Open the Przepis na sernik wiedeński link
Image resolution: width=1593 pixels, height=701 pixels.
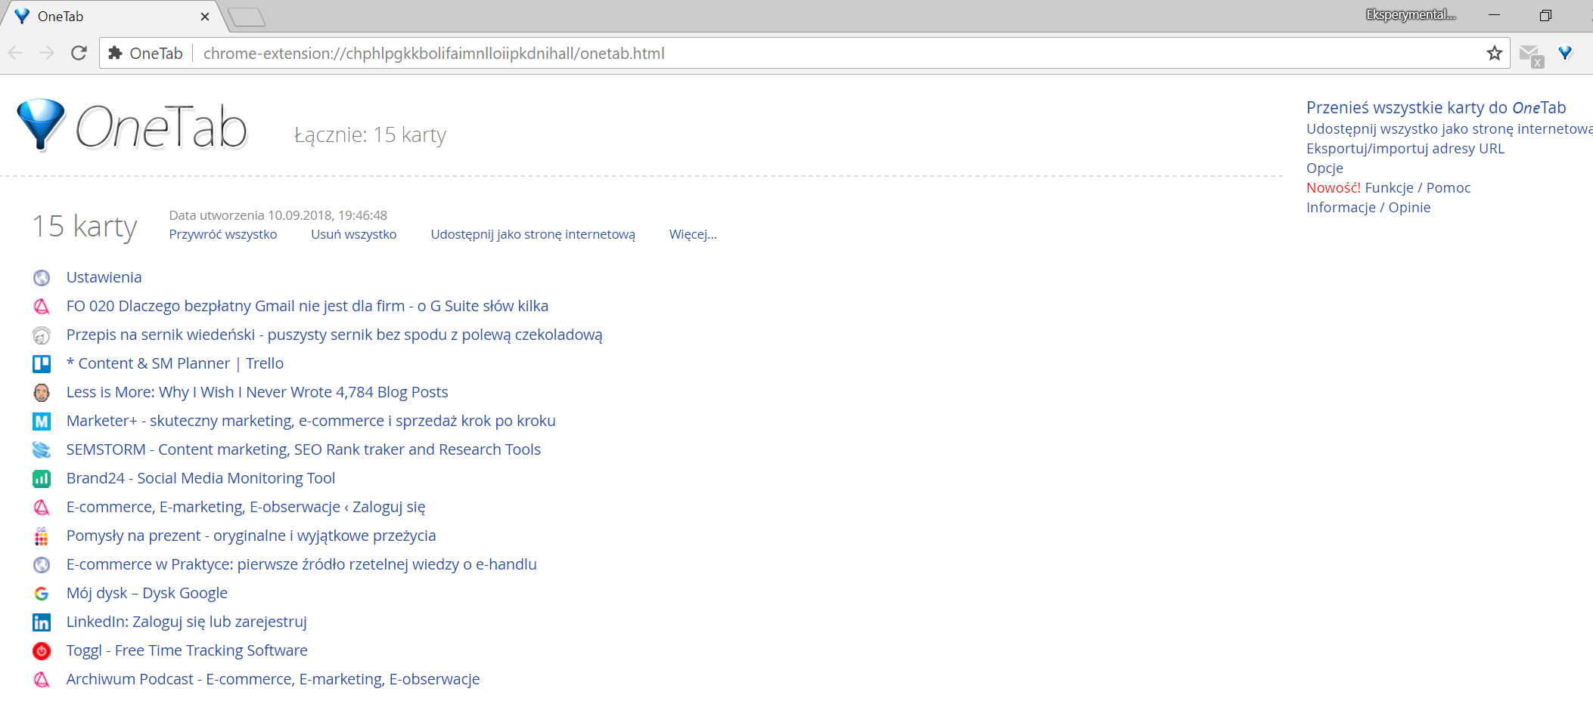(x=334, y=335)
